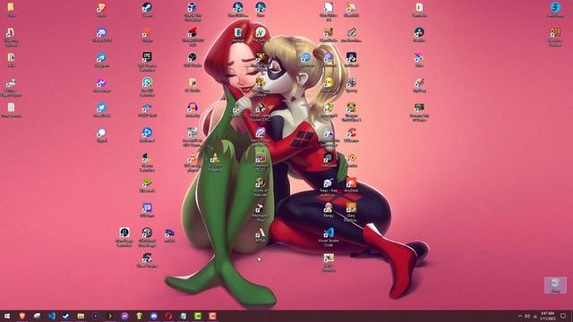The width and height of the screenshot is (573, 322).
Task: Open Messenger from the taskbar
Action: (124, 316)
